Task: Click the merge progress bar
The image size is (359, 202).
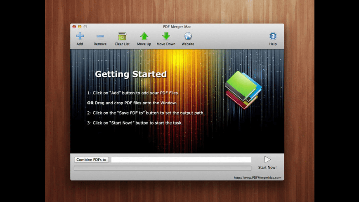Action: (163, 168)
